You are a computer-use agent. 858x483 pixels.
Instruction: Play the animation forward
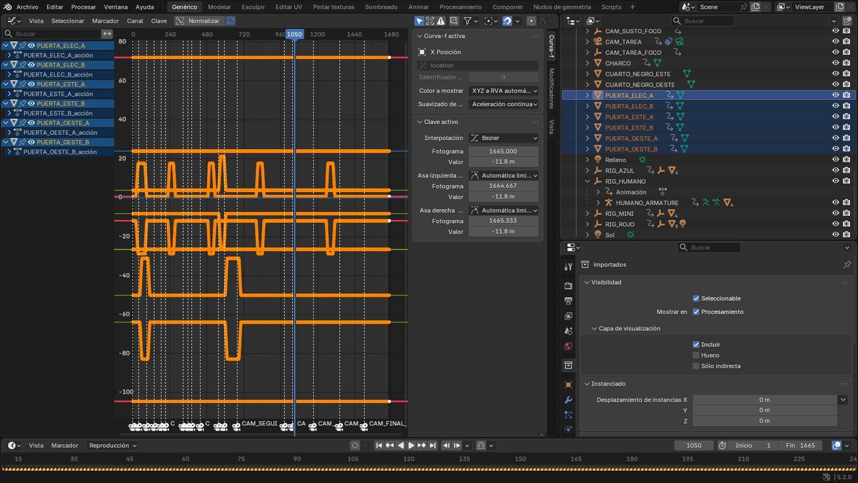(x=412, y=445)
